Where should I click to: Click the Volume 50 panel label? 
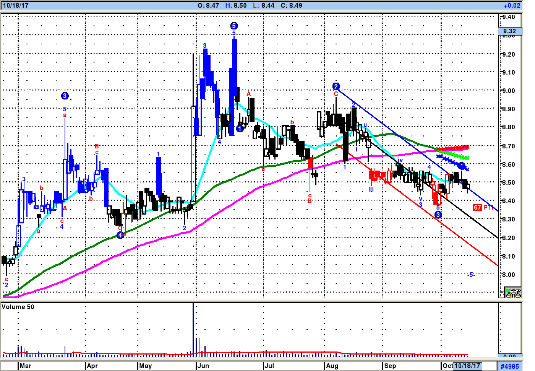(x=18, y=307)
